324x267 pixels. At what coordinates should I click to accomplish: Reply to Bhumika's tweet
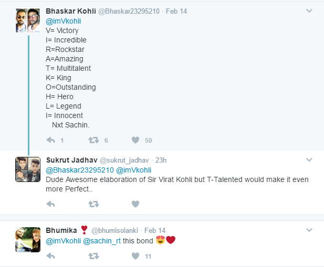51,256
